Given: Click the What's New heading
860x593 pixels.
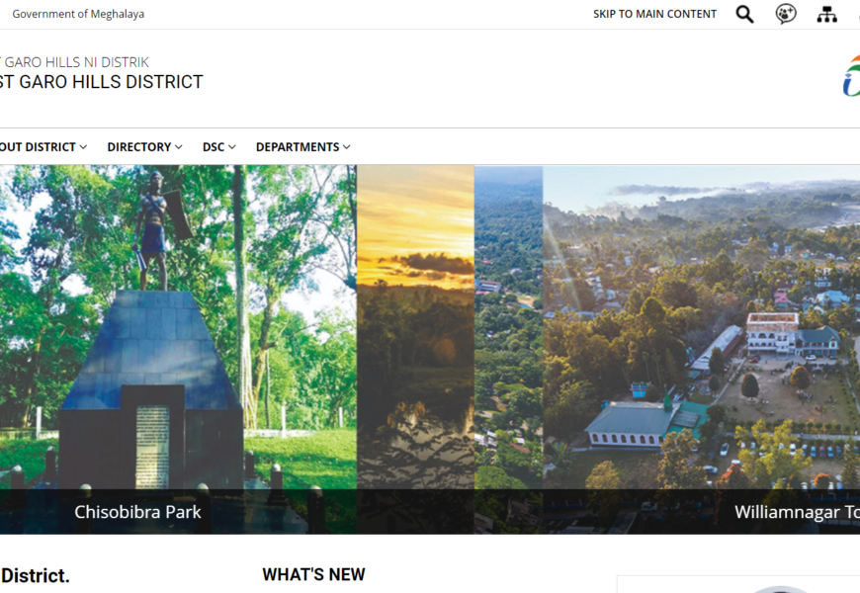Looking at the screenshot, I should pyautogui.click(x=313, y=574).
